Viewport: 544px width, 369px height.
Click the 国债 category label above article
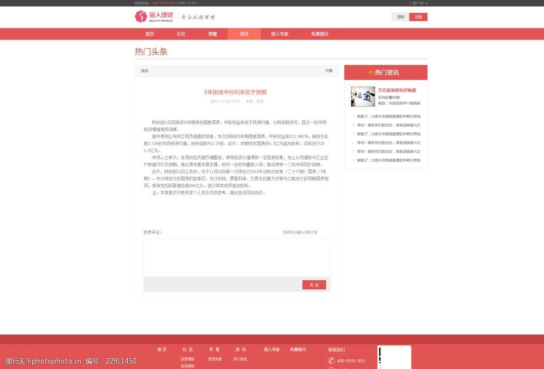[145, 71]
